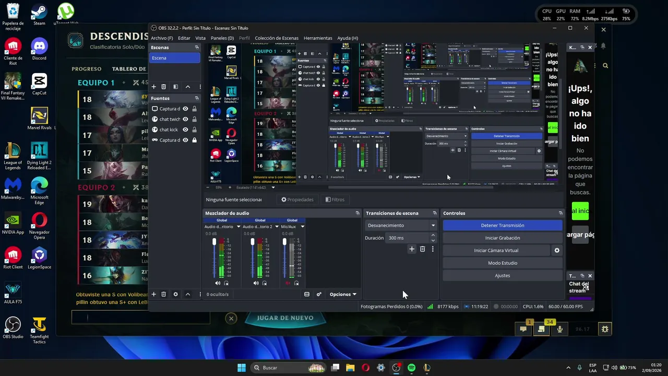
Task: Remove the selected source using the Fuentes trash icon
Action: tap(163, 294)
